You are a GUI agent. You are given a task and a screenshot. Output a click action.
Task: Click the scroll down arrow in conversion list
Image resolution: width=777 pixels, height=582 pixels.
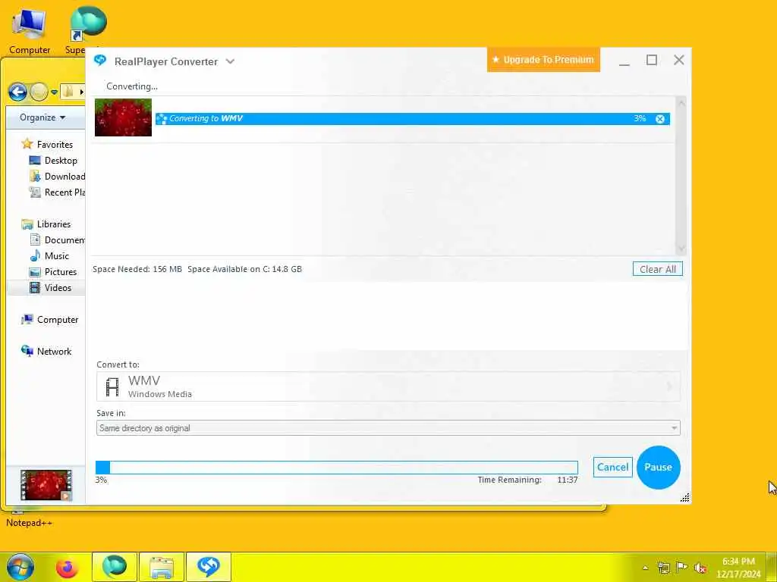(681, 248)
